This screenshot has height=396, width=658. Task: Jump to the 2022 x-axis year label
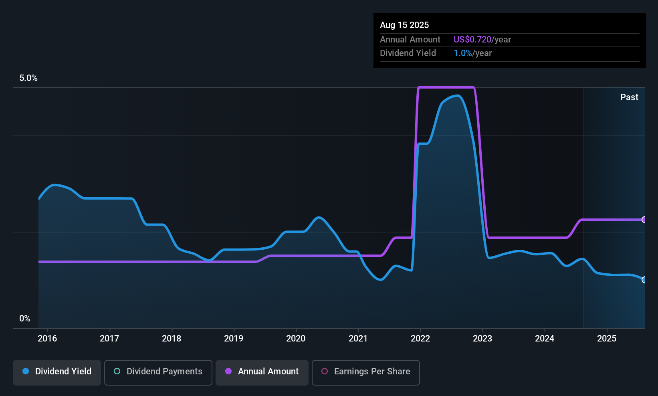420,339
